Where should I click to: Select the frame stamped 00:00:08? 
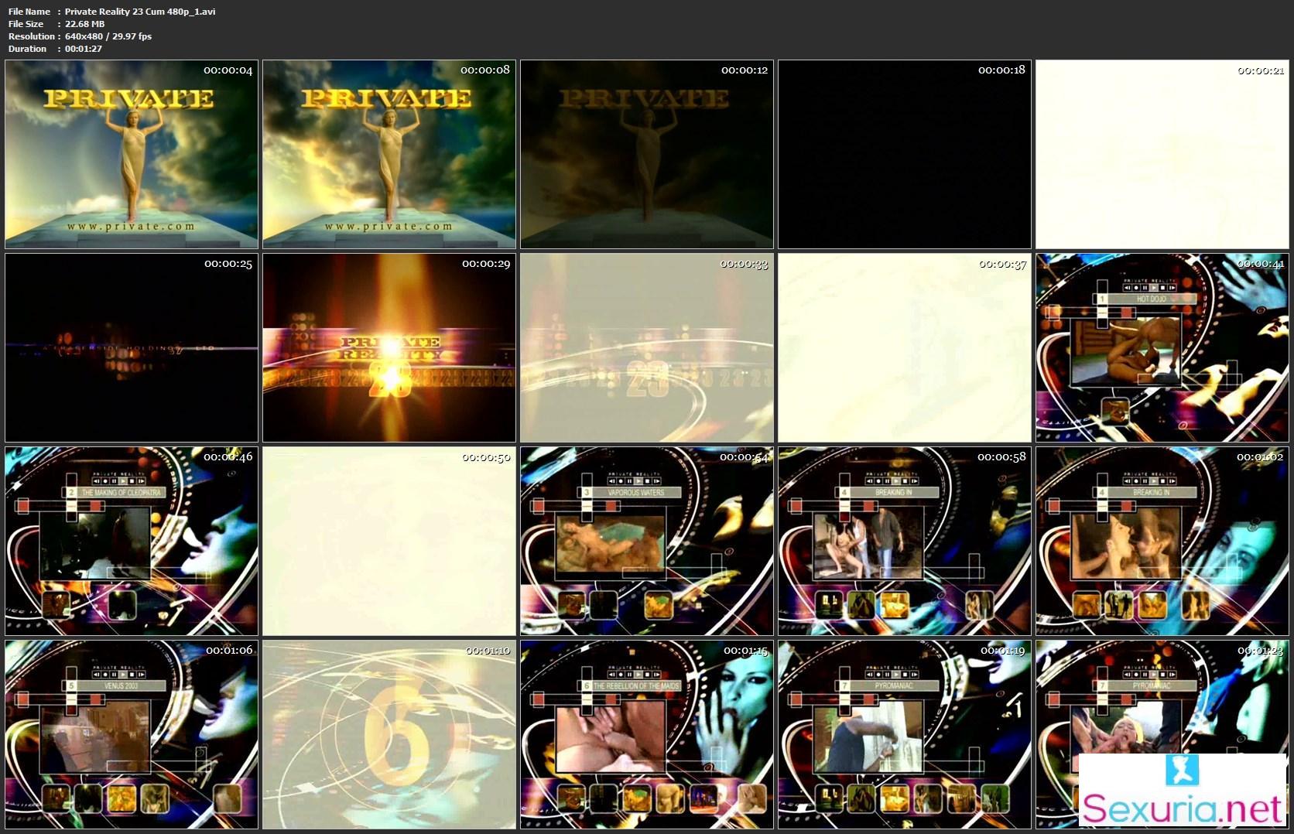pyautogui.click(x=389, y=155)
